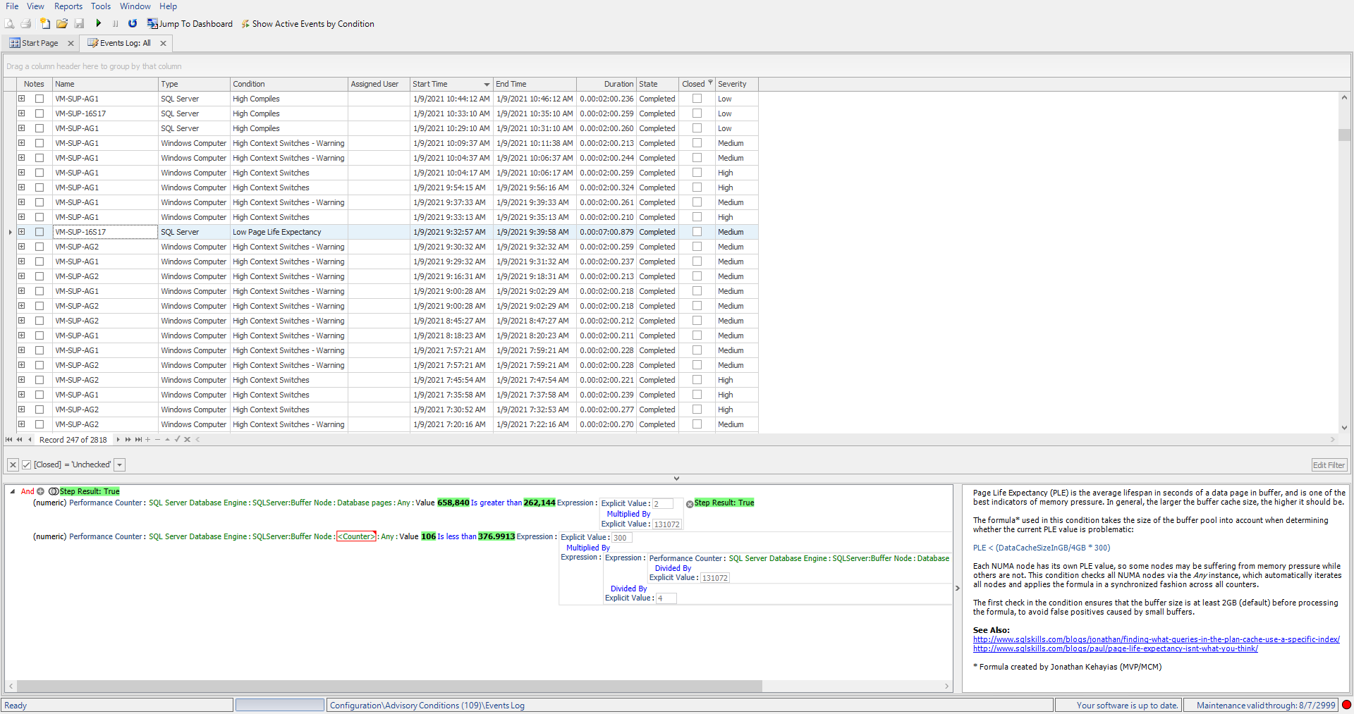Screen dimensions: 1354x714
Task: Tick Notes checkbox of first VM-SUP-AG1 row
Action: click(39, 99)
